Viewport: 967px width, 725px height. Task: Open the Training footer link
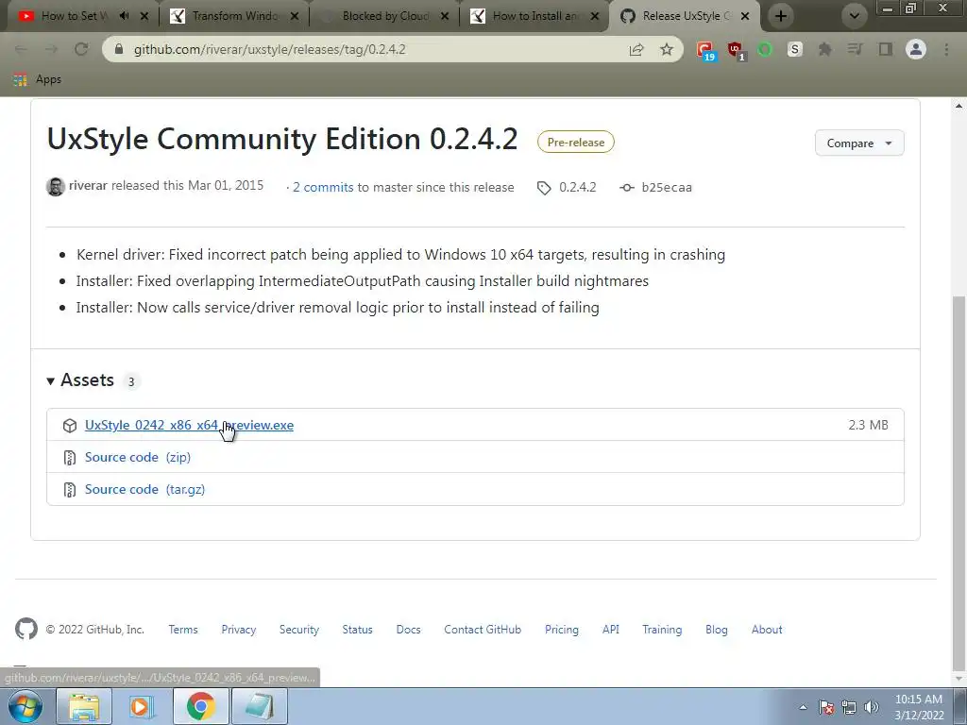pyautogui.click(x=662, y=630)
